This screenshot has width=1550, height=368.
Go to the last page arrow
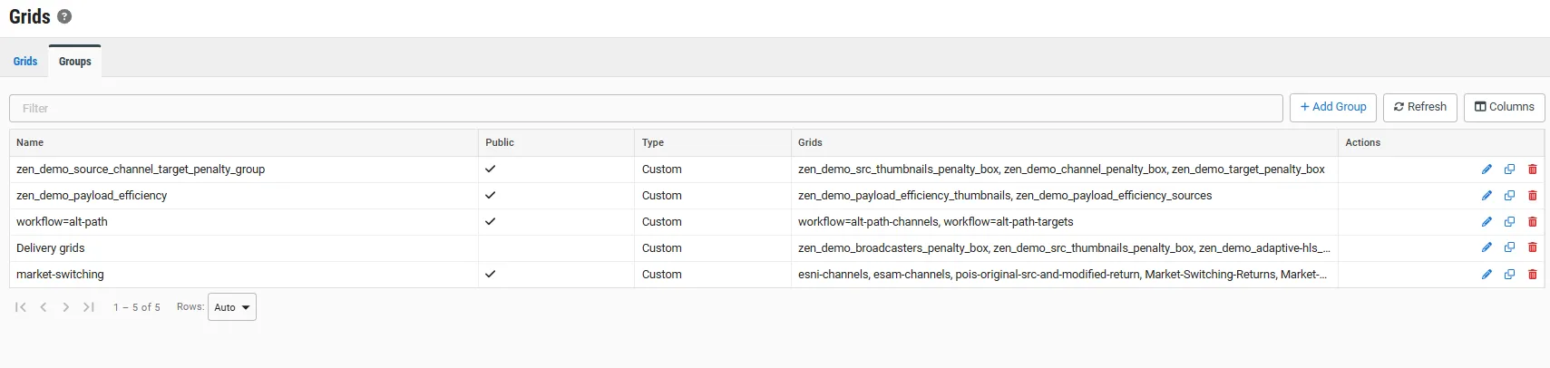89,307
